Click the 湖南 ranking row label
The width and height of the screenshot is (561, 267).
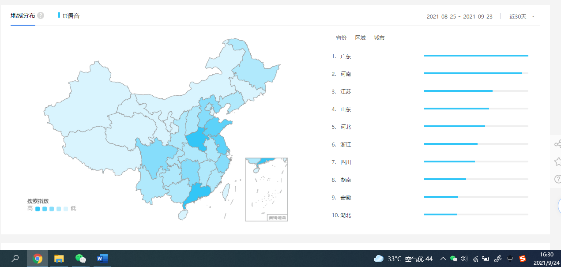[x=346, y=180]
